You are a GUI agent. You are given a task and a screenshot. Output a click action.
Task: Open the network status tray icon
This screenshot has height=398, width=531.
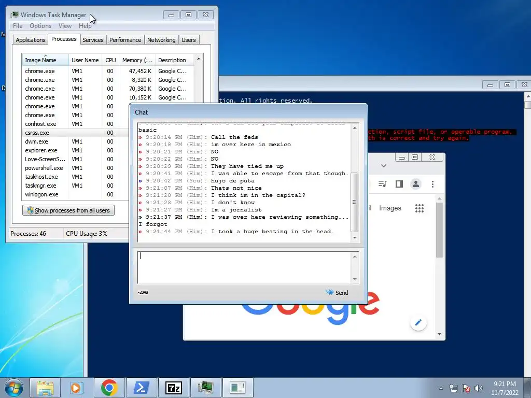(x=453, y=388)
